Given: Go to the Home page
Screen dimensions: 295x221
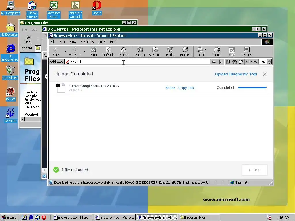Looking at the screenshot, I should (x=123, y=52).
